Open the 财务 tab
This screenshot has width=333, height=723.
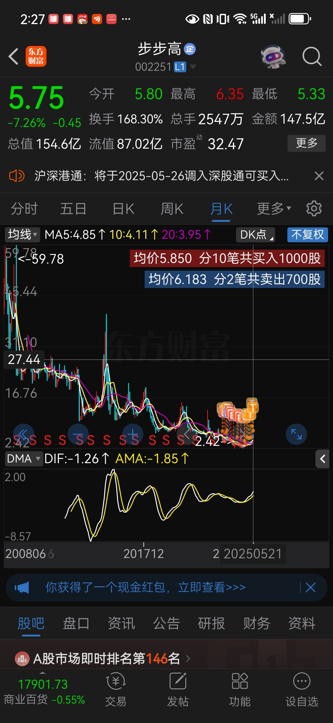point(257,623)
